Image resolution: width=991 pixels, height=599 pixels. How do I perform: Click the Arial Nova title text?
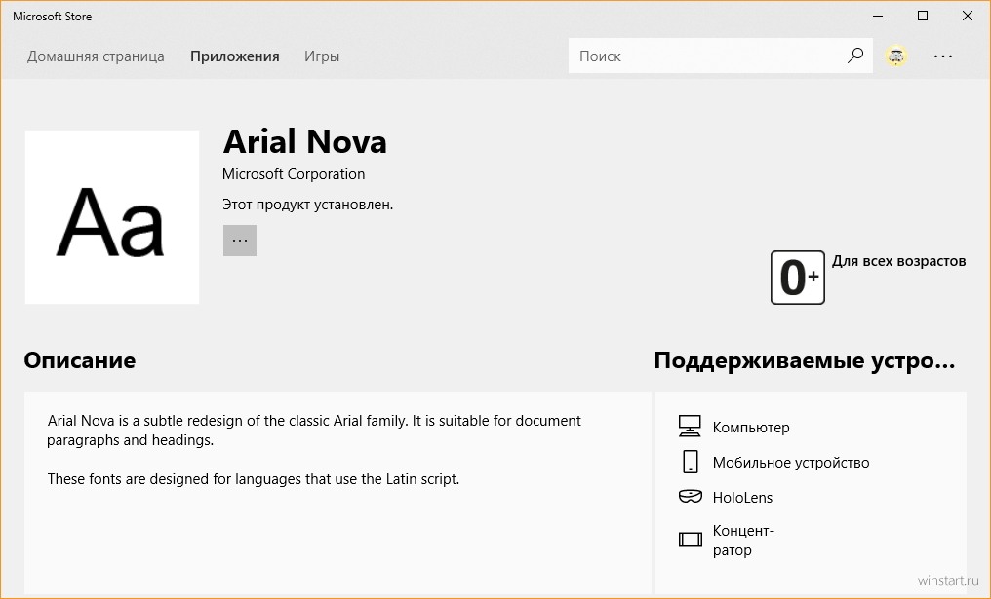pos(304,141)
